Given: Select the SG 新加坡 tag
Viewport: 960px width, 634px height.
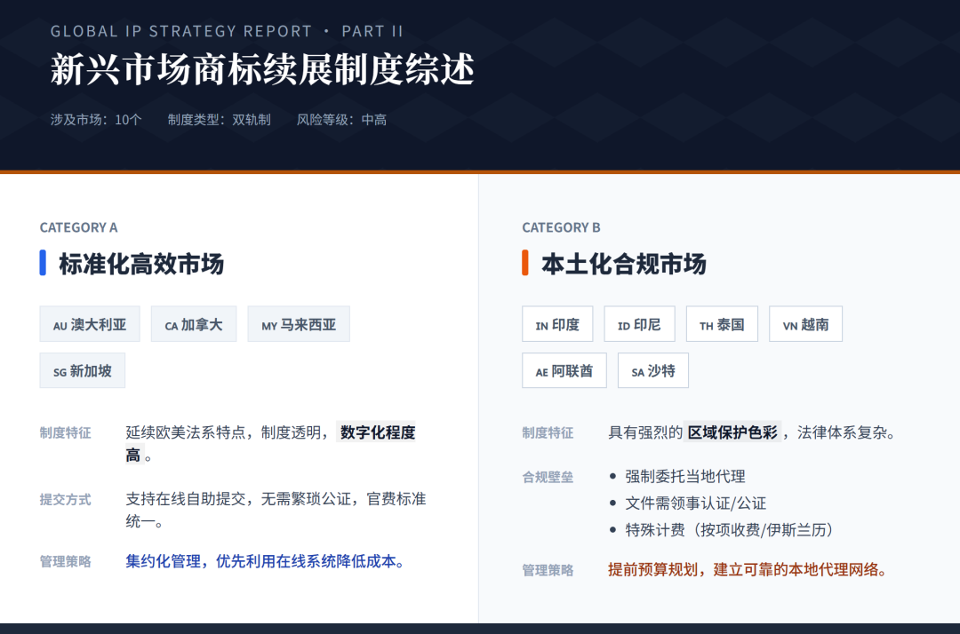Looking at the screenshot, I should [82, 370].
